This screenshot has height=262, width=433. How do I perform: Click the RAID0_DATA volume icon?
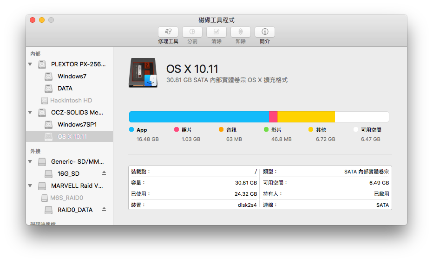49,210
